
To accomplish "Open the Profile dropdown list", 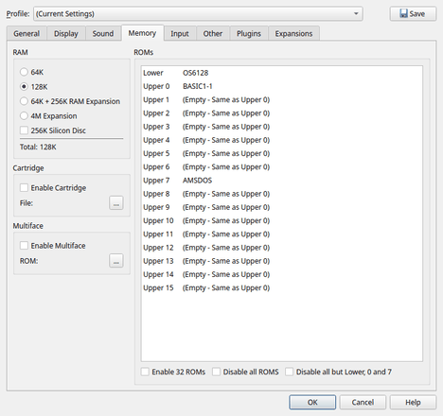I will click(x=198, y=14).
